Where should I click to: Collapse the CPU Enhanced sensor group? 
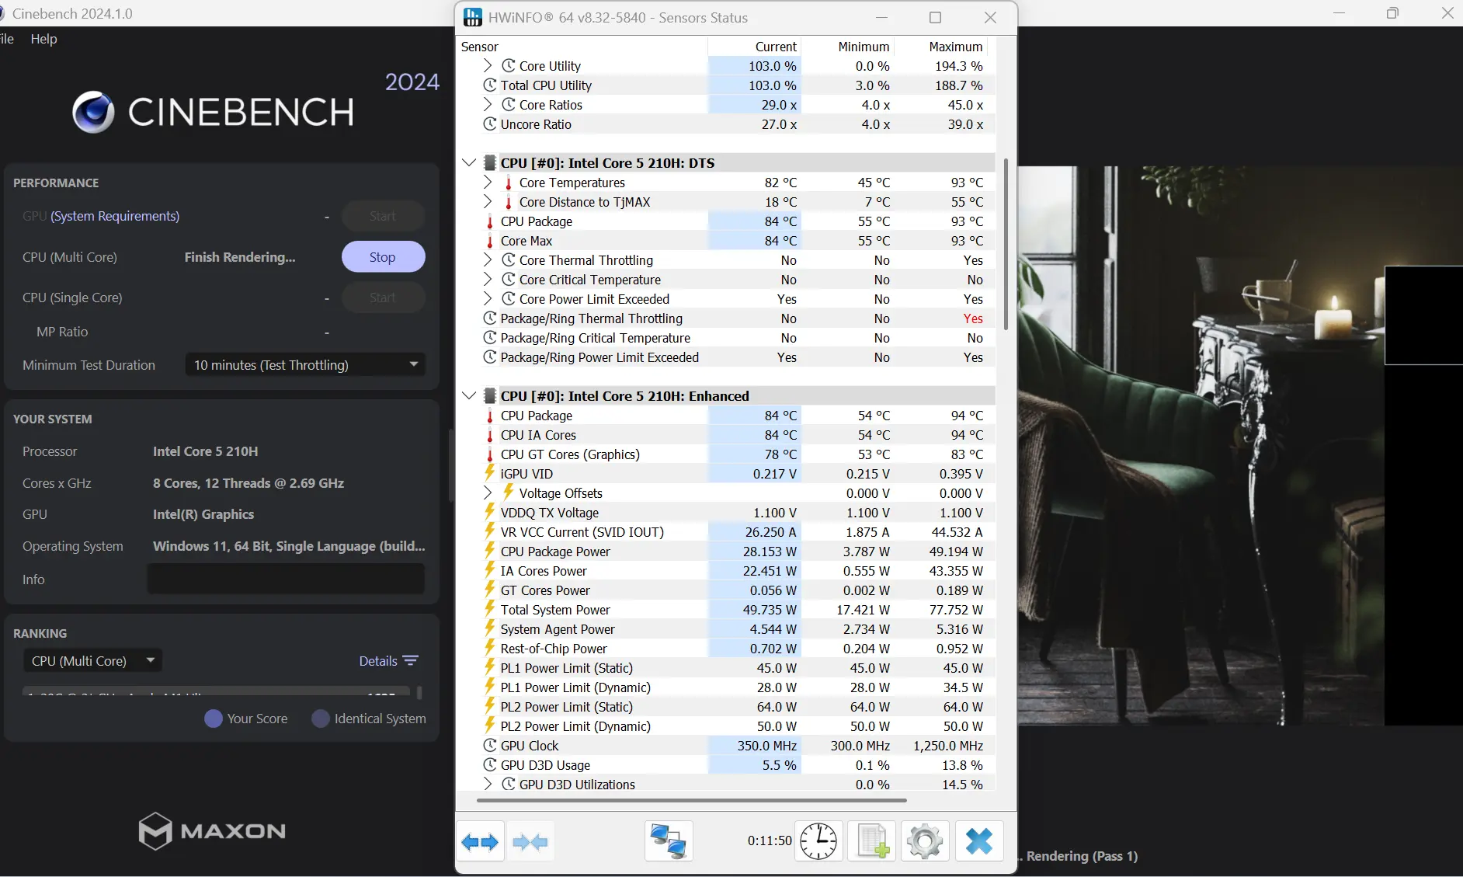(x=468, y=396)
